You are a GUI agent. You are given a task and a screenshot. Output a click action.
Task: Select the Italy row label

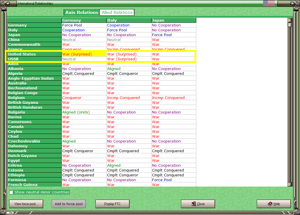pos(34,30)
